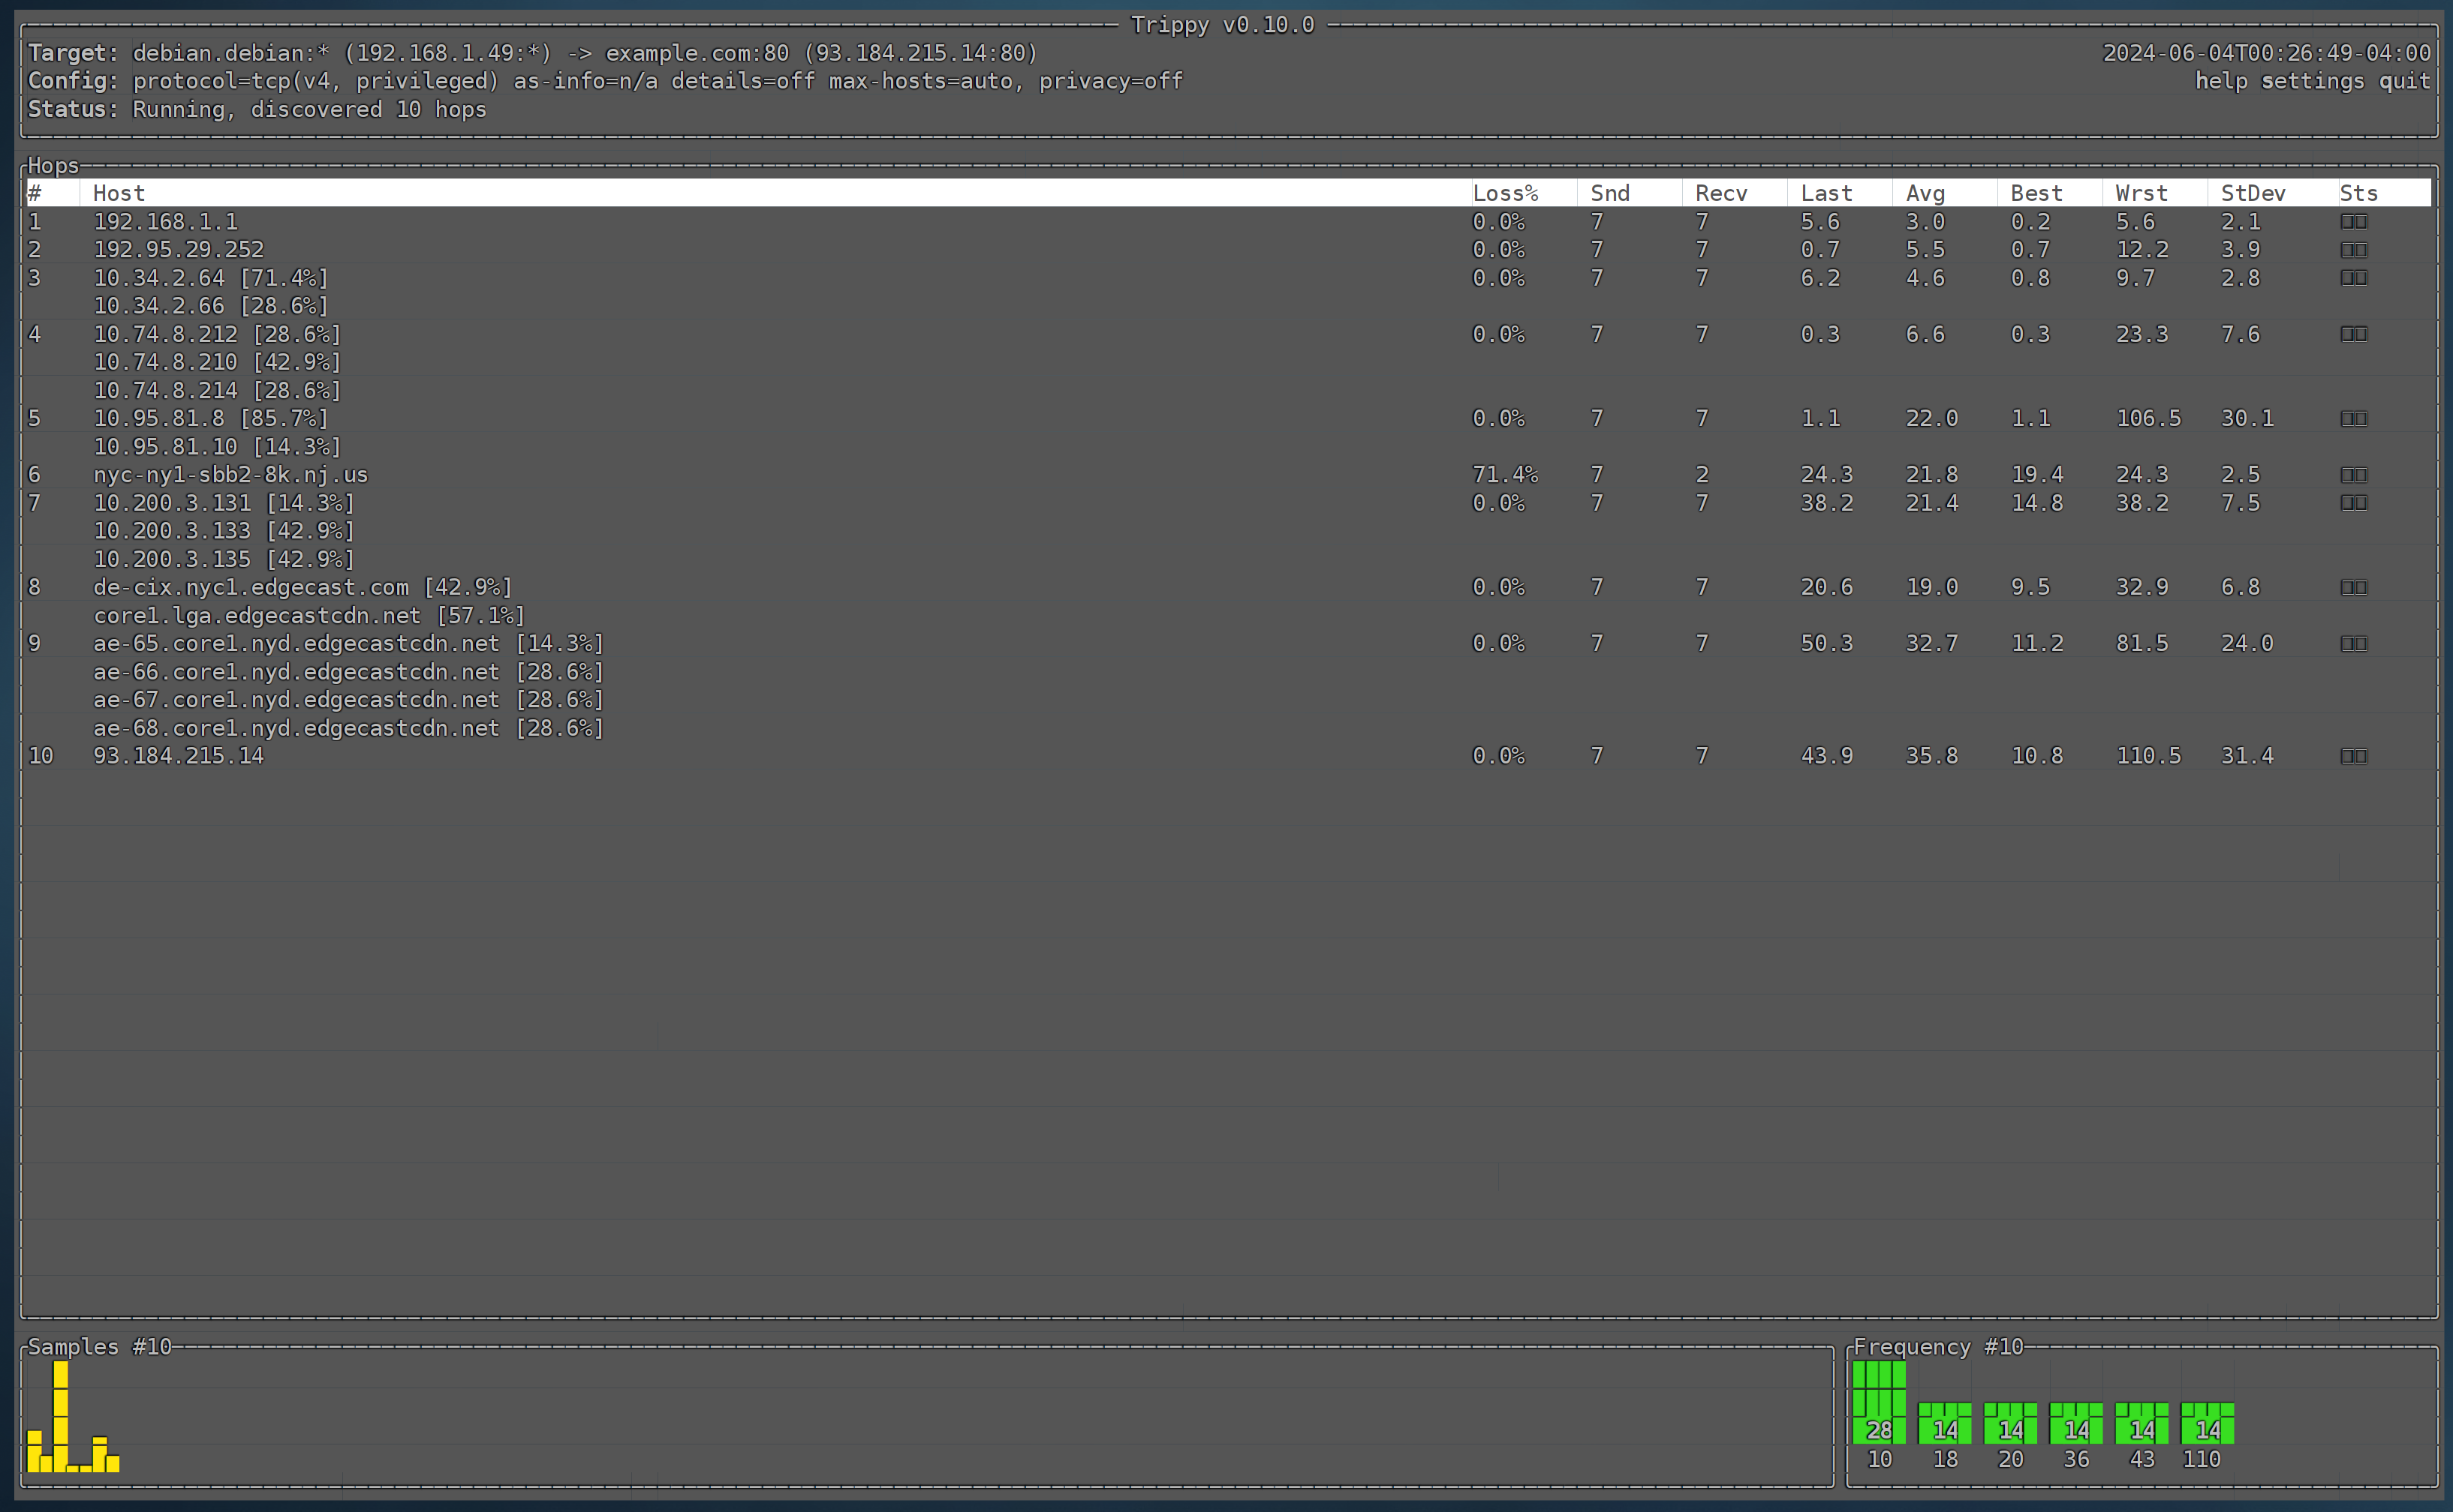The image size is (2453, 1512).
Task: Click the status icon of hop 3
Action: coord(2353,277)
